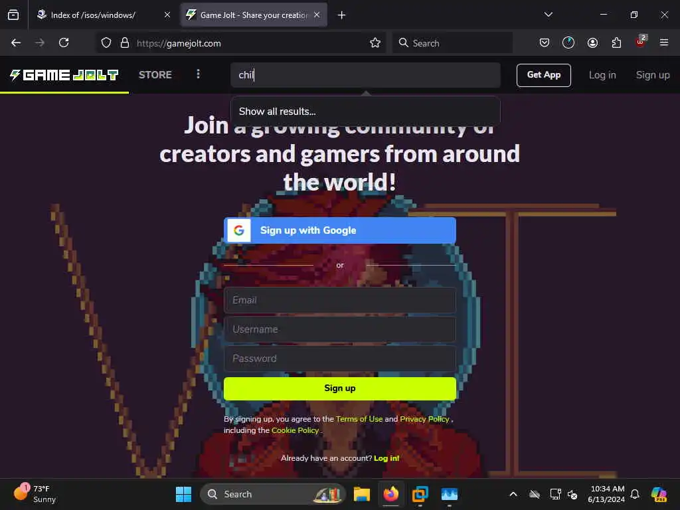
Task: Open the Sign up link in header
Action: (x=653, y=75)
